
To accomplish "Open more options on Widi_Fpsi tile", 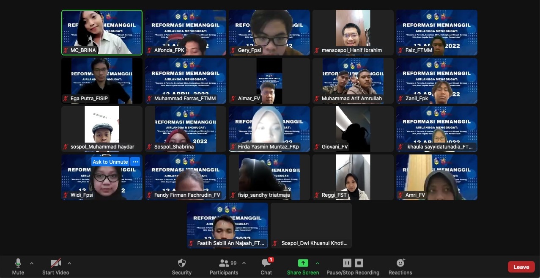I will coord(135,162).
